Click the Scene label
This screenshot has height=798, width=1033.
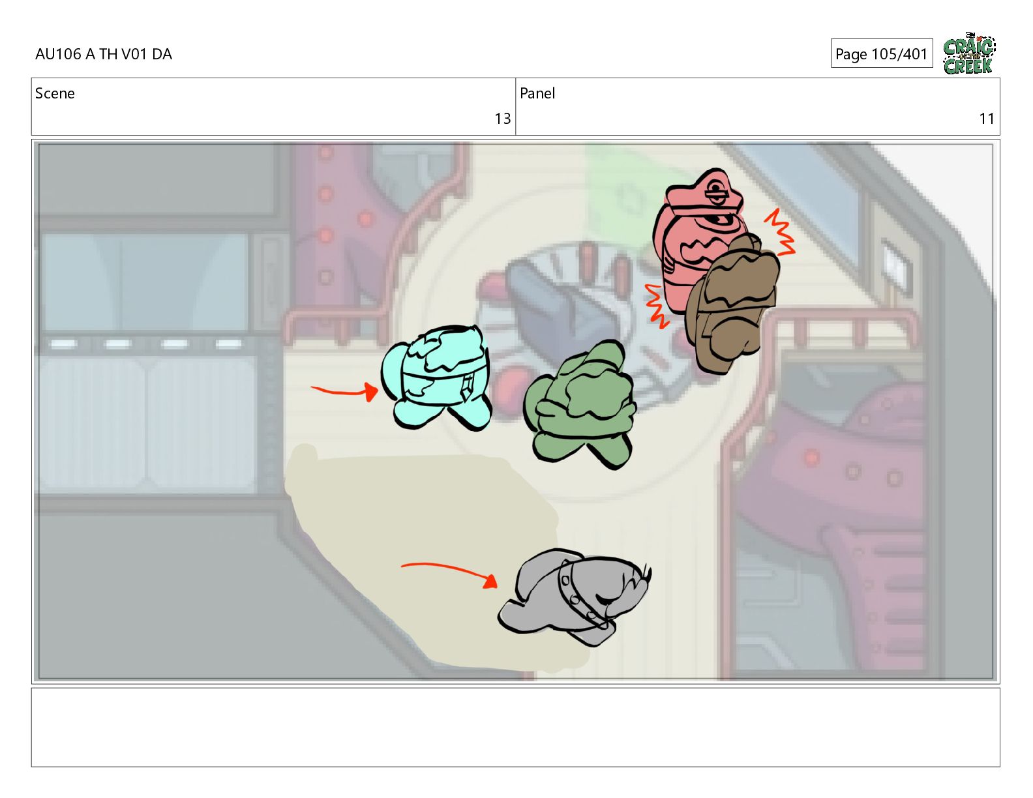tap(55, 93)
